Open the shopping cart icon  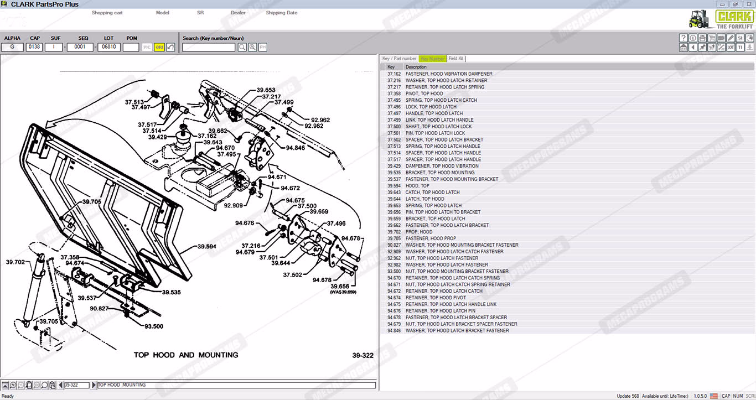tap(712, 38)
